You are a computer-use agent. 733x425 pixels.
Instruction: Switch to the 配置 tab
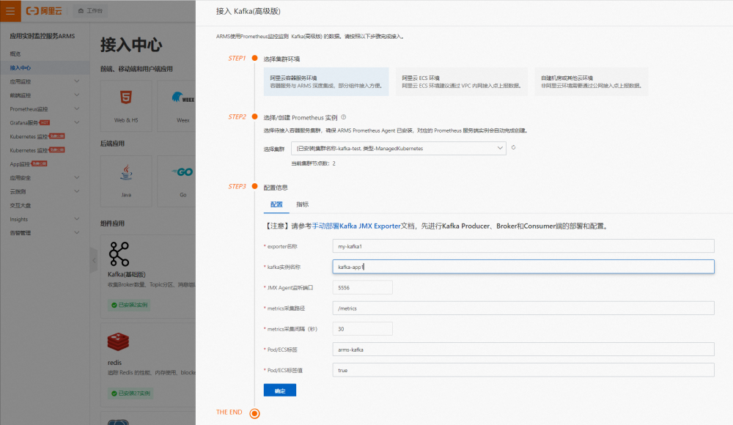coord(276,204)
